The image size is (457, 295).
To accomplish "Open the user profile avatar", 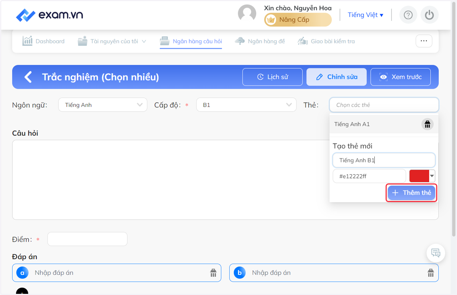I will pos(247,14).
